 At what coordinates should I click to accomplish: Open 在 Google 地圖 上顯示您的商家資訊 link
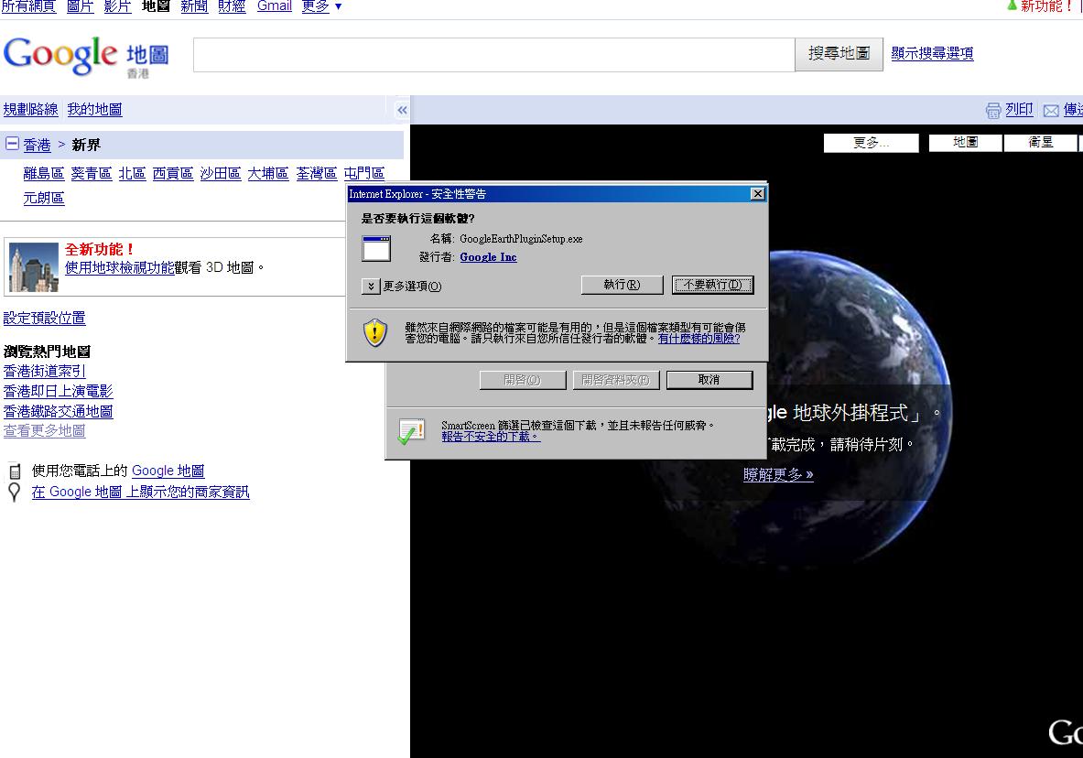(x=140, y=492)
